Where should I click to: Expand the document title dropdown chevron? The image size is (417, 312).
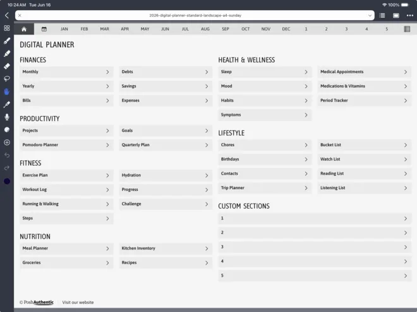[370, 15]
